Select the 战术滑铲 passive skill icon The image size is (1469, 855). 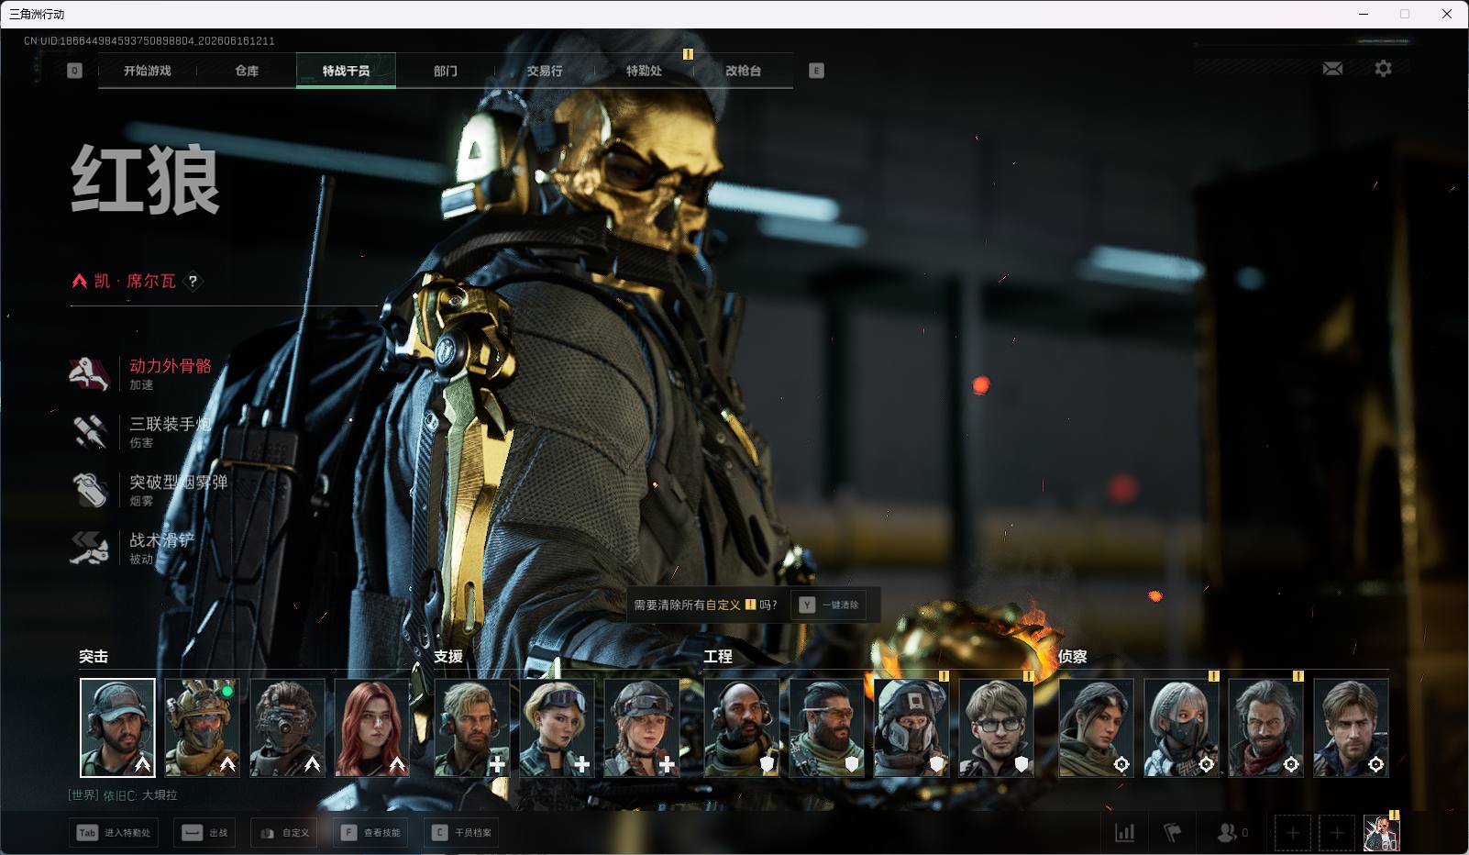tap(90, 548)
